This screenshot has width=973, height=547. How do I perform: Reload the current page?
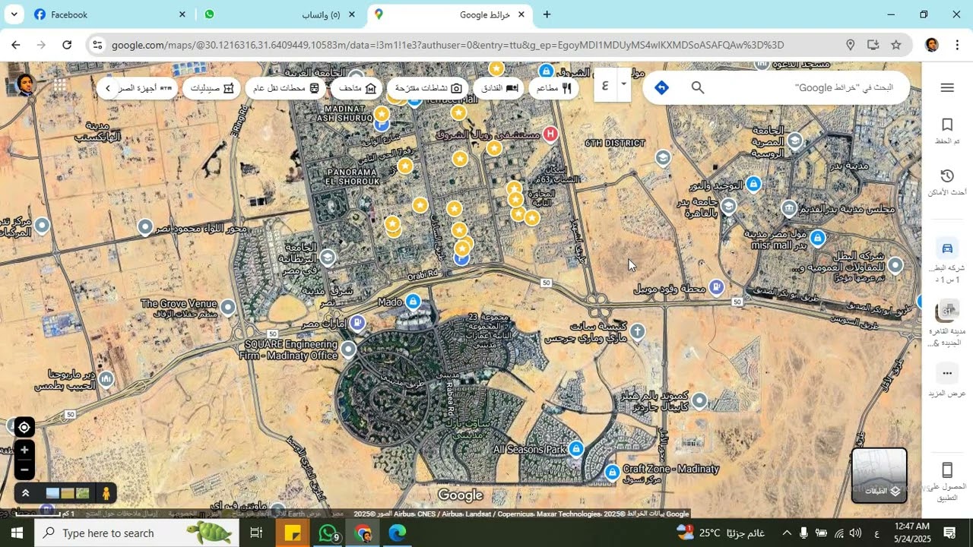(67, 45)
